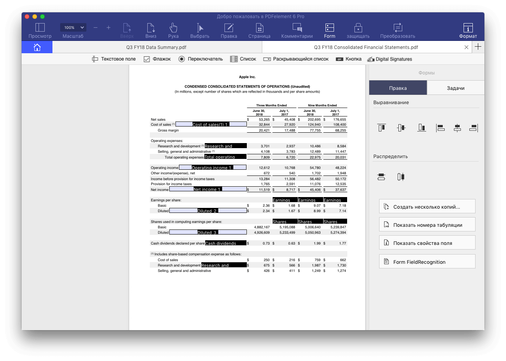Go to previous page with Вверх

coord(127,30)
